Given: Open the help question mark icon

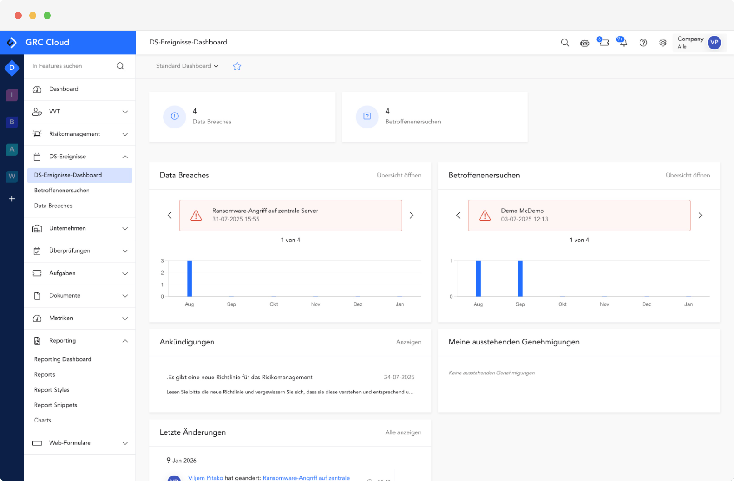Looking at the screenshot, I should click(x=643, y=42).
